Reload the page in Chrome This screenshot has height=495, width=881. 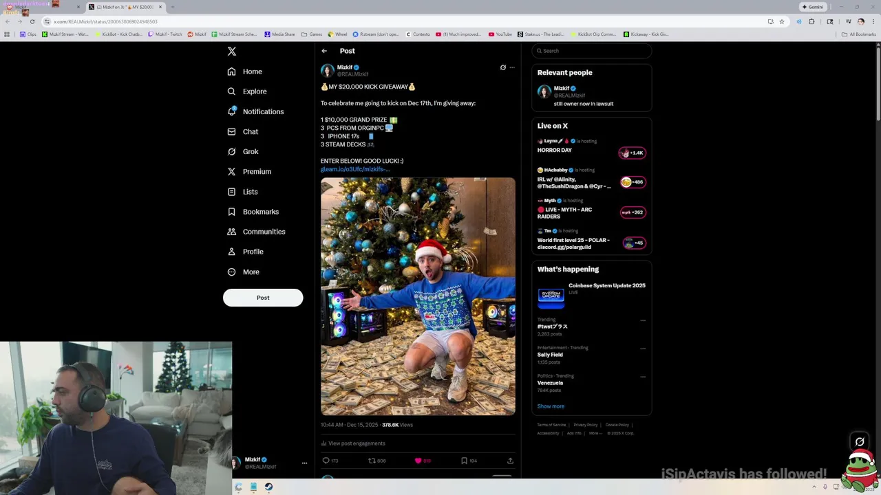point(32,21)
